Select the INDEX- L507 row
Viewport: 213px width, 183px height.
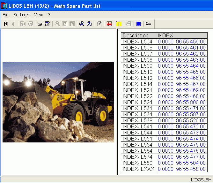(164, 54)
